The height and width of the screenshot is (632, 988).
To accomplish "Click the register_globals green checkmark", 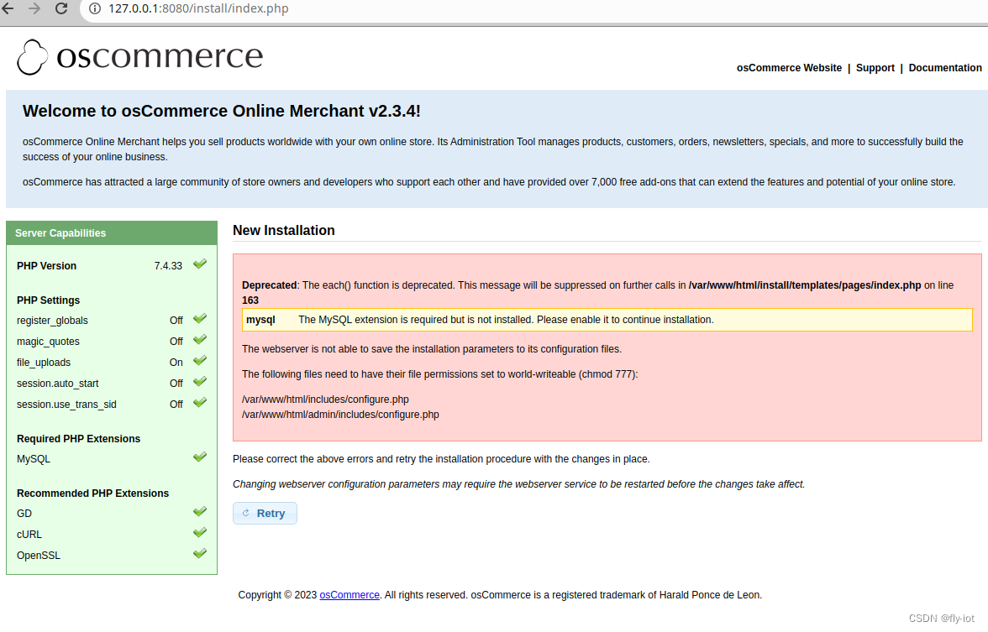I will tap(200, 319).
